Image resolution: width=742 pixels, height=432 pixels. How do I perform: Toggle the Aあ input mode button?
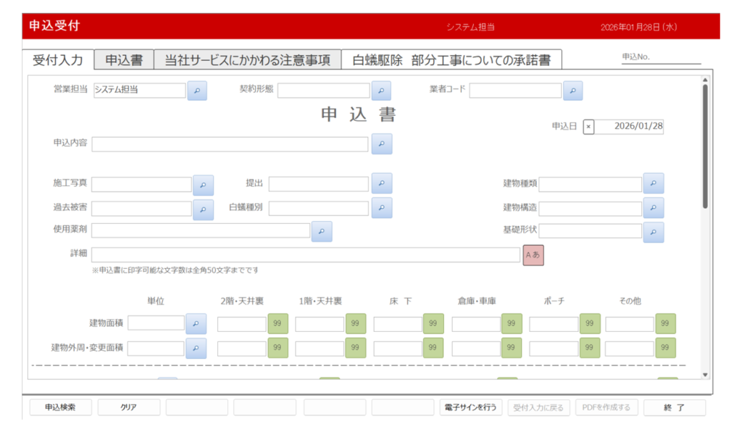(533, 255)
